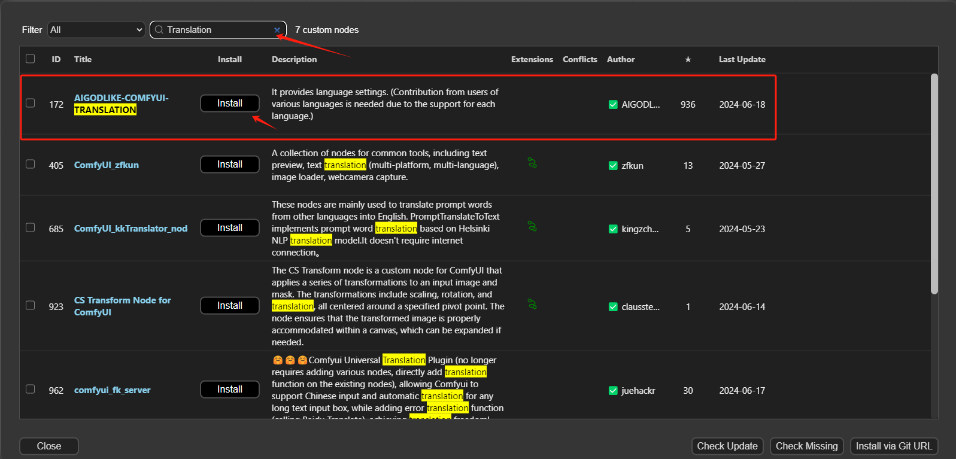Clear the Translation search text
956x459 pixels.
click(x=277, y=30)
